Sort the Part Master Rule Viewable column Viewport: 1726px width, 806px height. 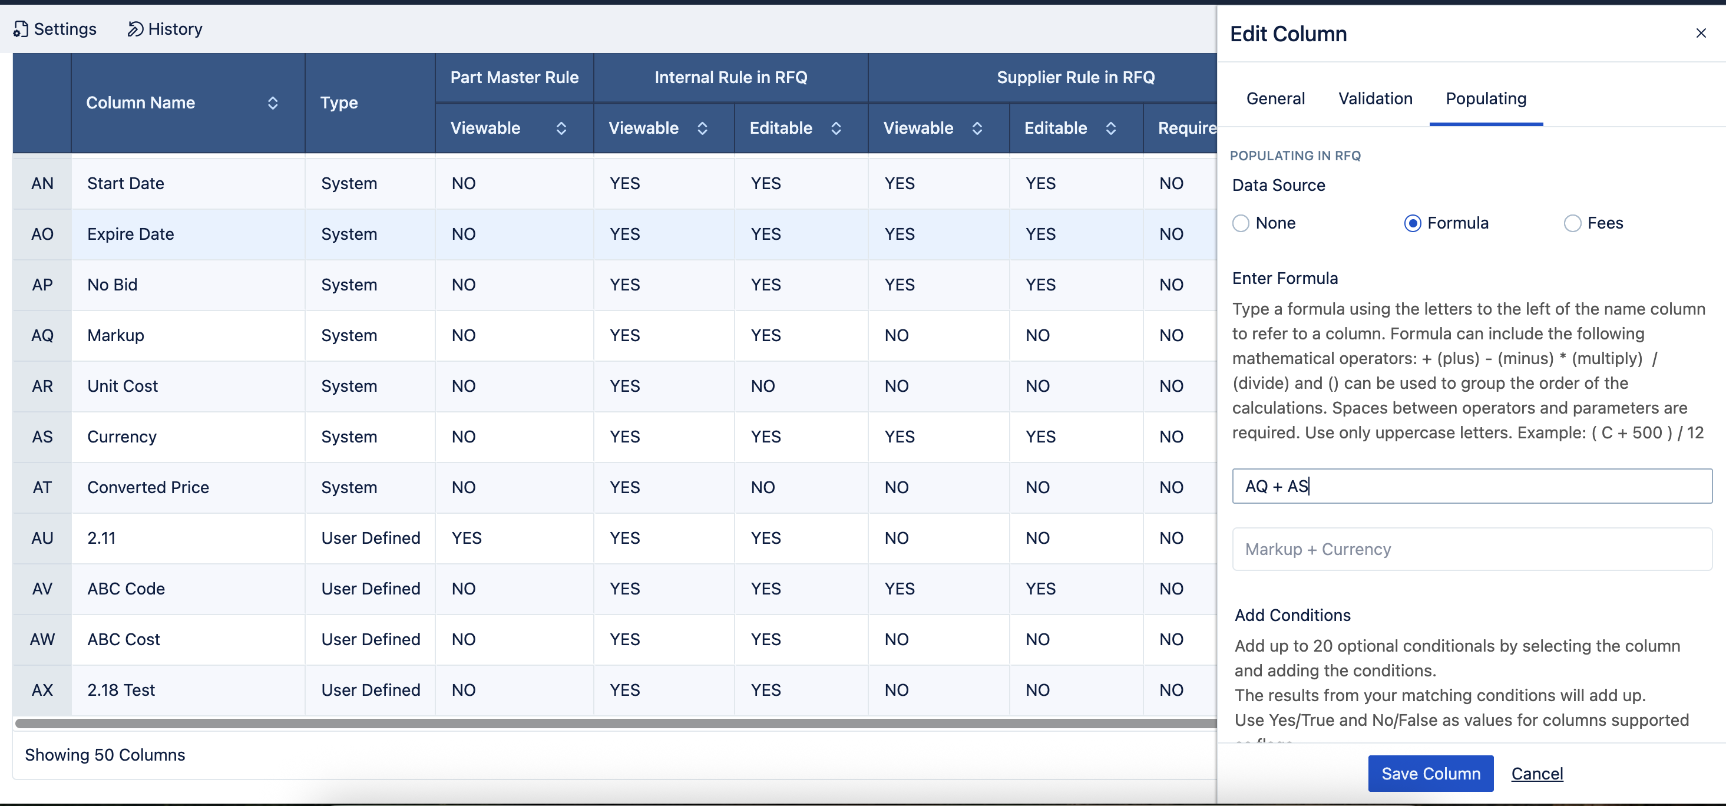561,128
